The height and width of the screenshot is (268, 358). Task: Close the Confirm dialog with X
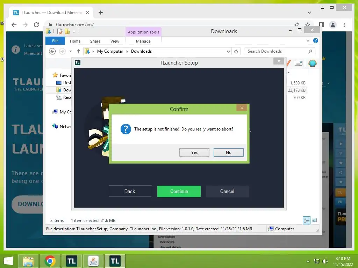coord(242,107)
